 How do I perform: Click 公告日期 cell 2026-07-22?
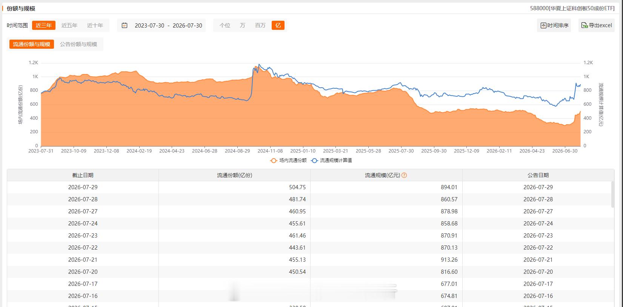click(x=538, y=248)
